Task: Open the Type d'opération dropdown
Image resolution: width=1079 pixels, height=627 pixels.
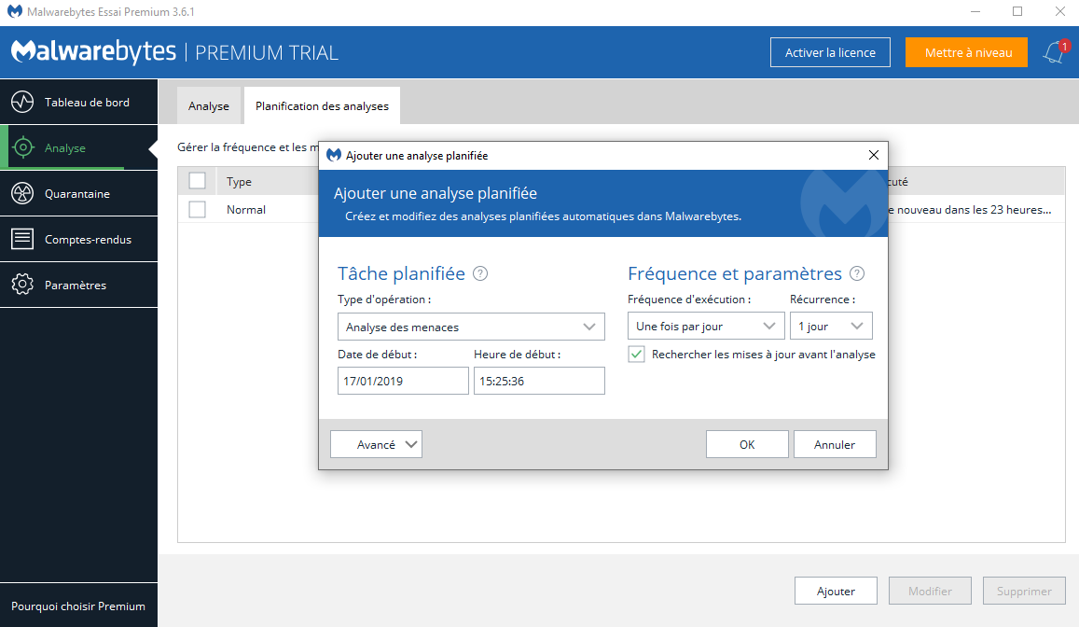Action: 470,327
